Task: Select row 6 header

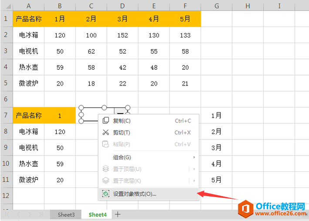Action: (6, 99)
